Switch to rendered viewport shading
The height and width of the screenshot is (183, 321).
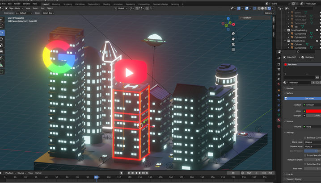pyautogui.click(x=269, y=8)
